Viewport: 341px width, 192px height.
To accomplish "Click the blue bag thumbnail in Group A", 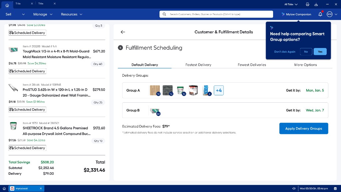I will [206, 90].
